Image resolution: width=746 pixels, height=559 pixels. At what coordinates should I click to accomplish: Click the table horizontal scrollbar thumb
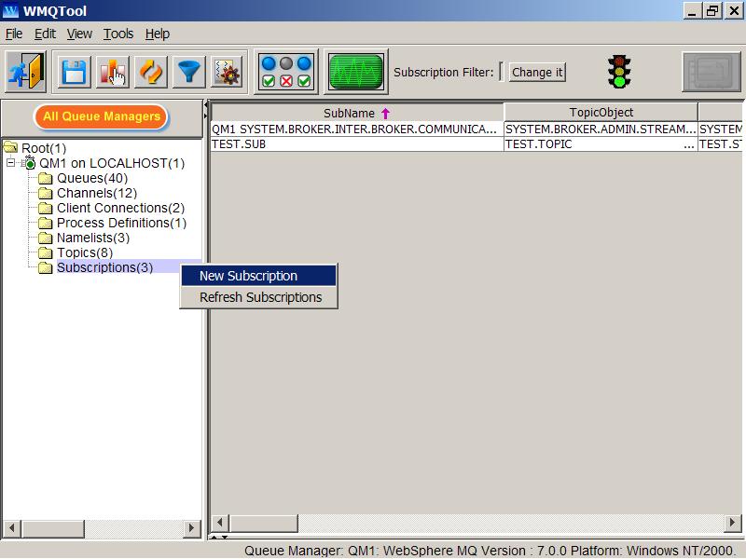click(264, 523)
